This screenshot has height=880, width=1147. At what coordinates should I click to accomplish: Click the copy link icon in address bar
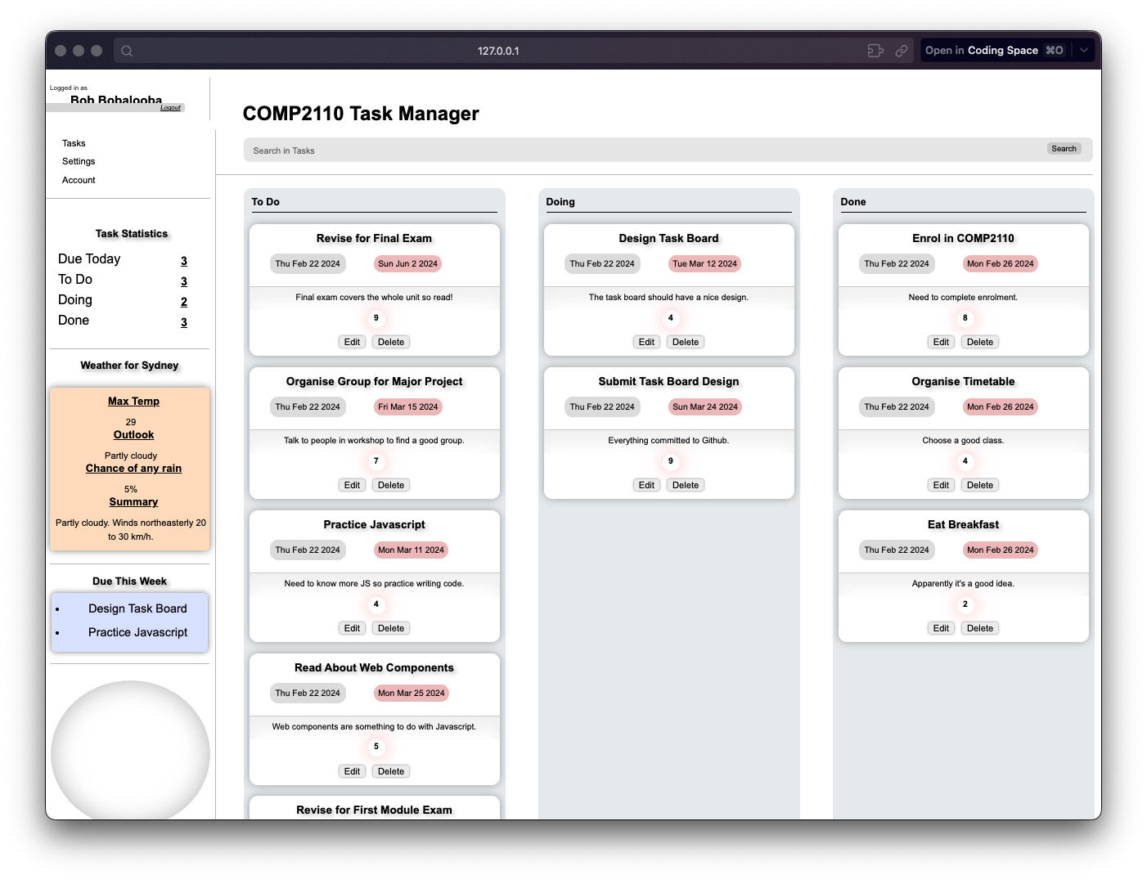901,51
